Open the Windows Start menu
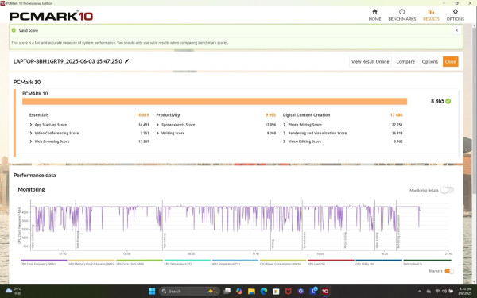Image resolution: width=477 pixels, height=298 pixels. (x=152, y=291)
